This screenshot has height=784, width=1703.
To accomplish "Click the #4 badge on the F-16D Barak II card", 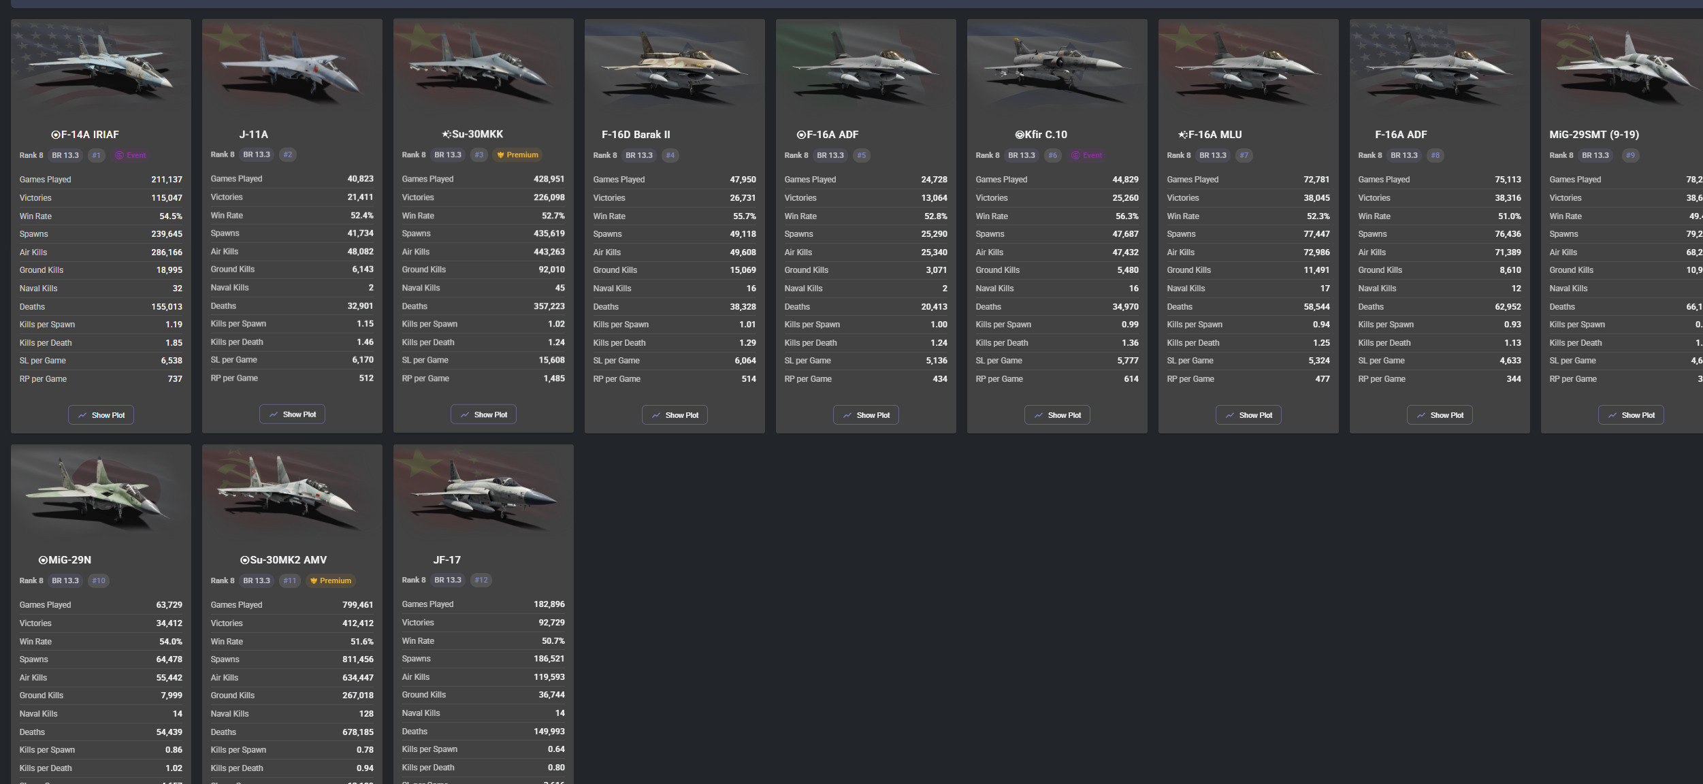I will tap(670, 155).
